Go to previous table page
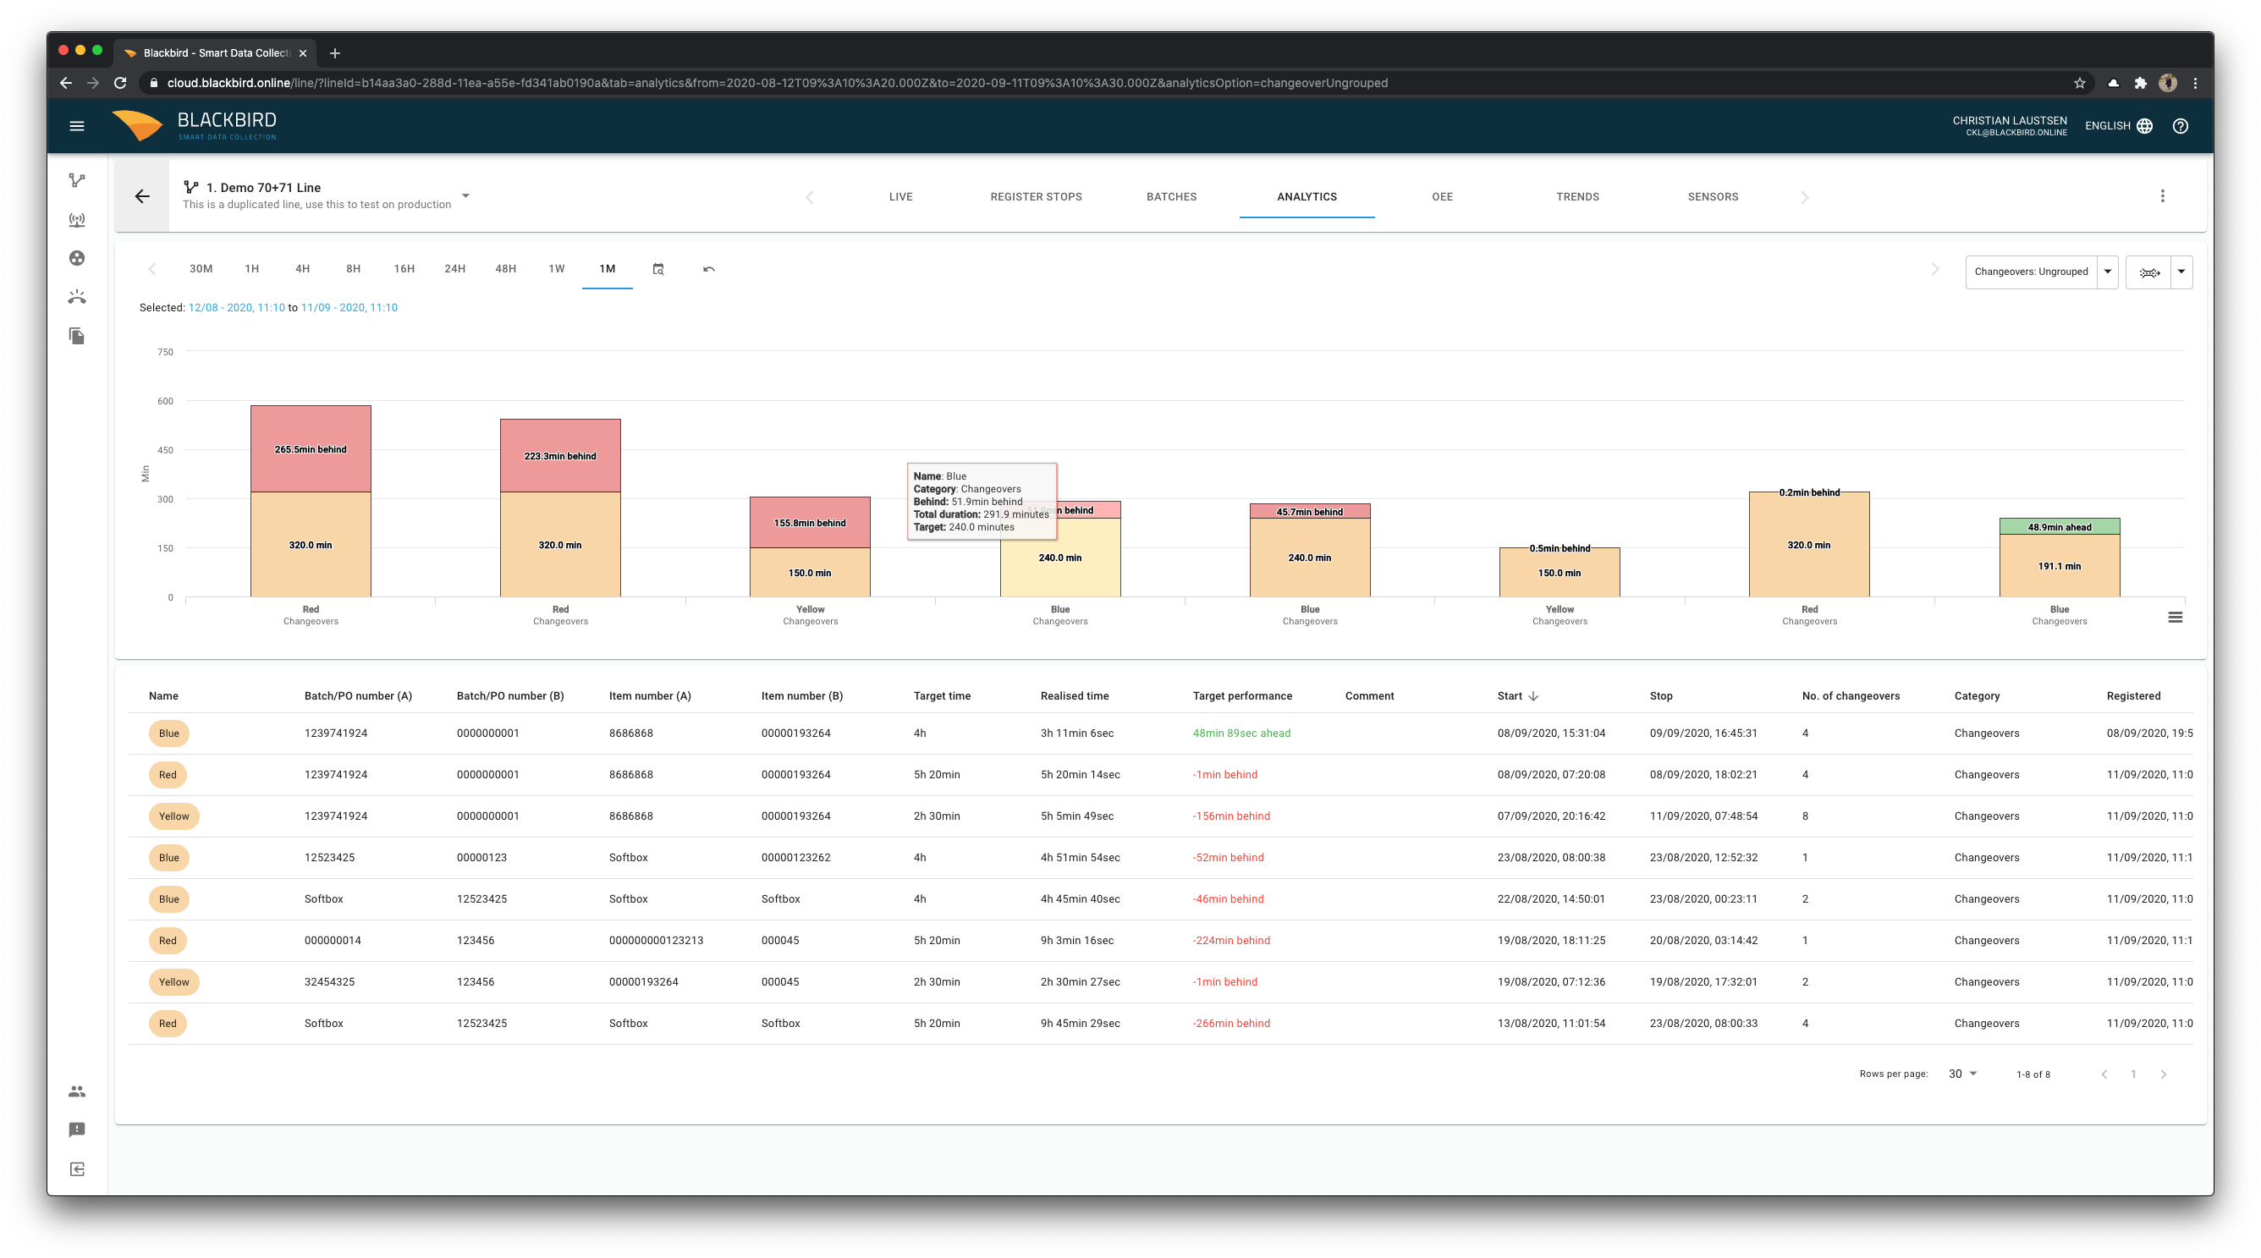The width and height of the screenshot is (2261, 1258). pyautogui.click(x=2104, y=1074)
